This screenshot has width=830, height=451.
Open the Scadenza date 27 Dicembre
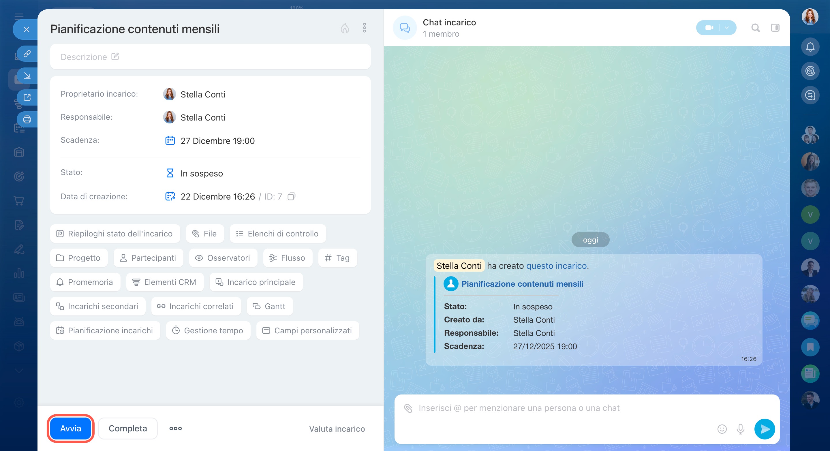tap(217, 141)
